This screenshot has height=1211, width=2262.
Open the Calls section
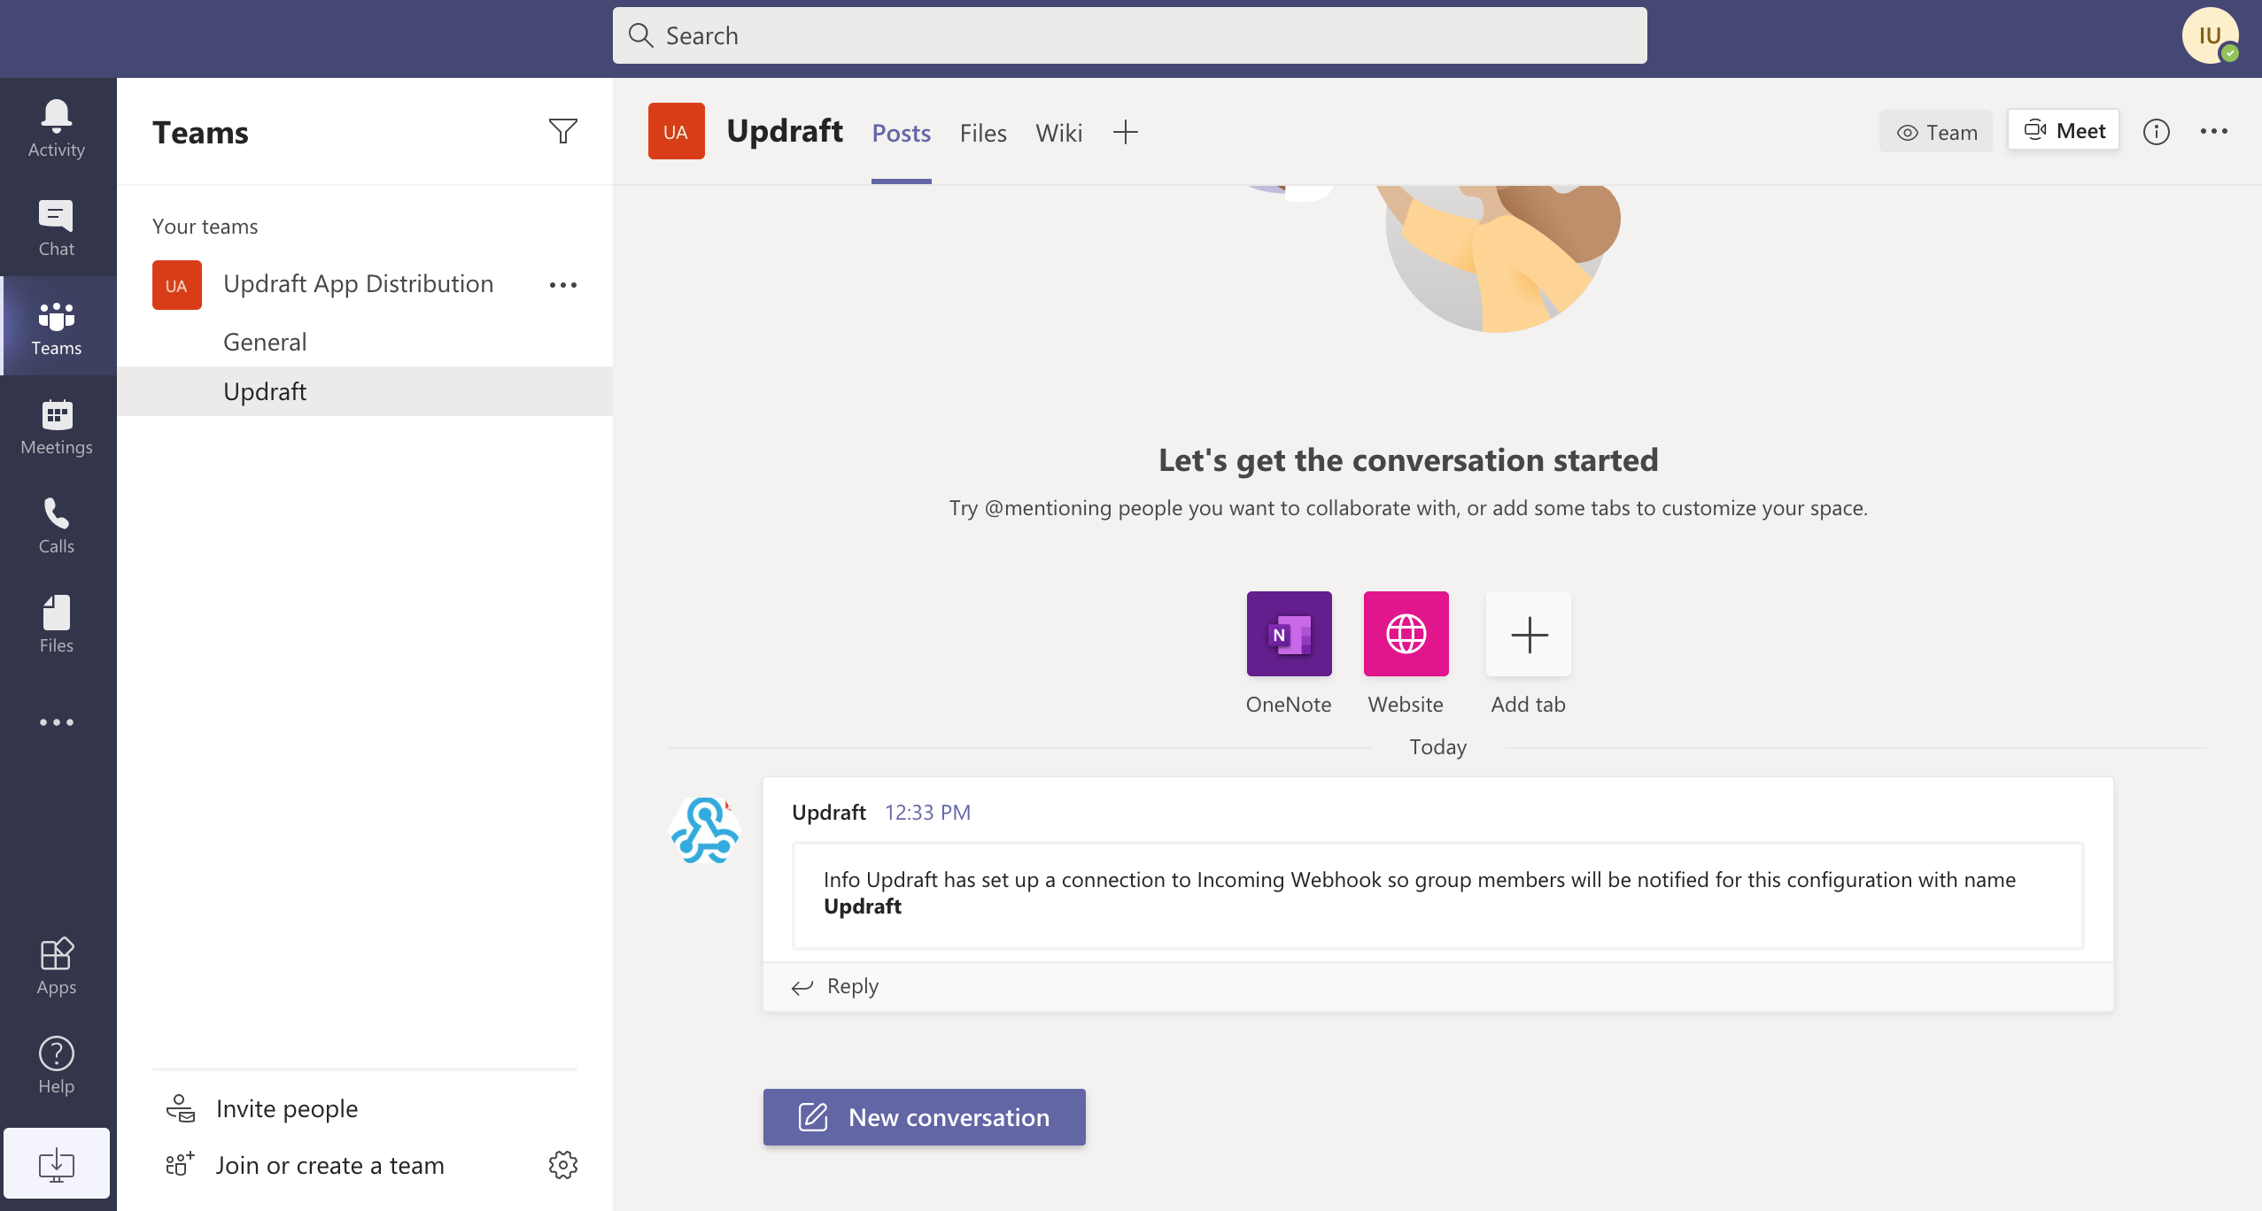pos(57,525)
